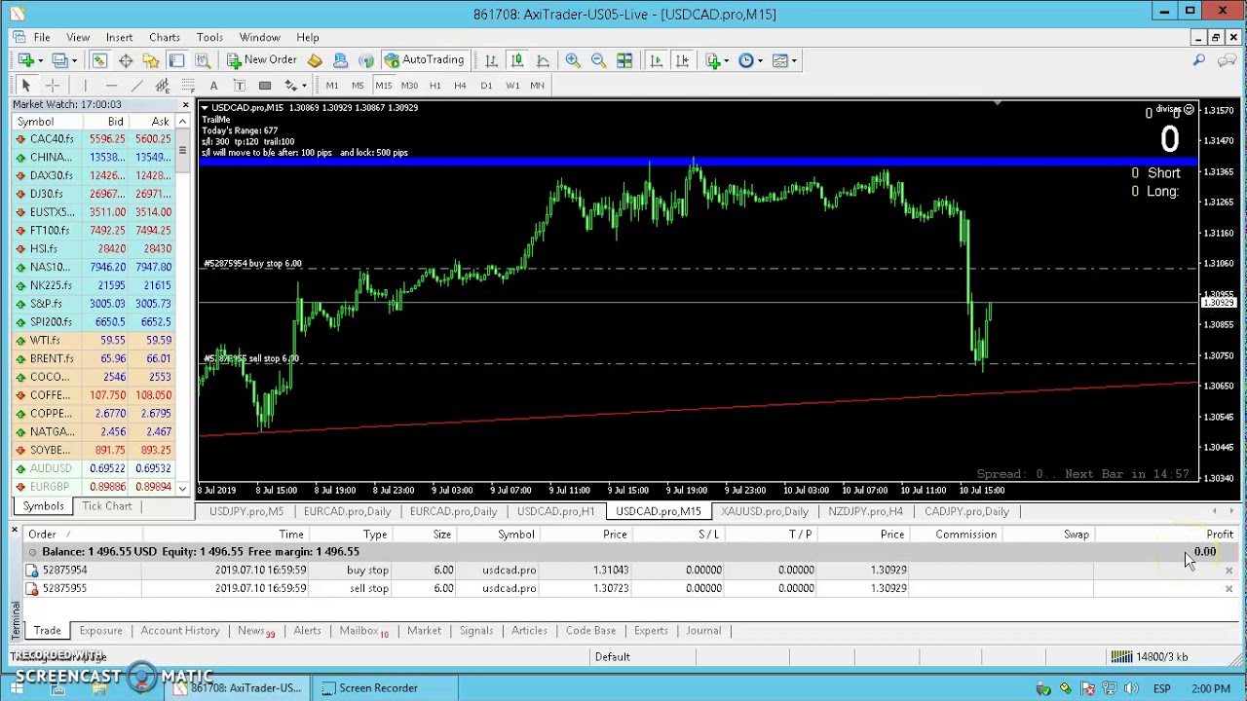Switch timeframe to D1

[x=486, y=86]
